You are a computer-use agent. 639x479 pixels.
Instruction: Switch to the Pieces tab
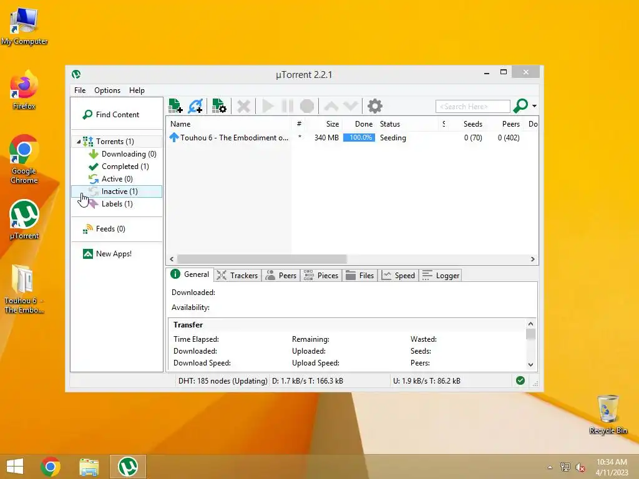tap(321, 276)
